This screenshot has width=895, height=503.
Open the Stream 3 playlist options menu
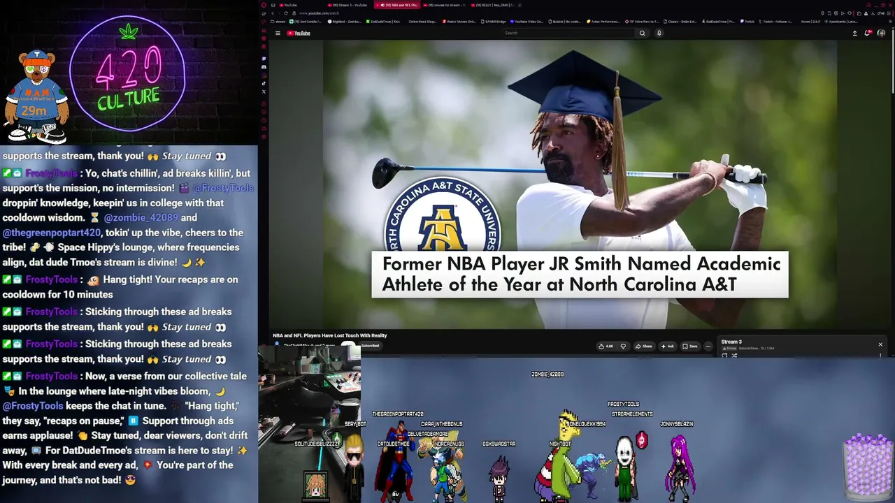[x=880, y=355]
